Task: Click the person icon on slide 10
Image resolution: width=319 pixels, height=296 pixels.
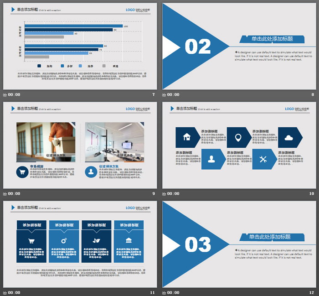Action: click(211, 159)
